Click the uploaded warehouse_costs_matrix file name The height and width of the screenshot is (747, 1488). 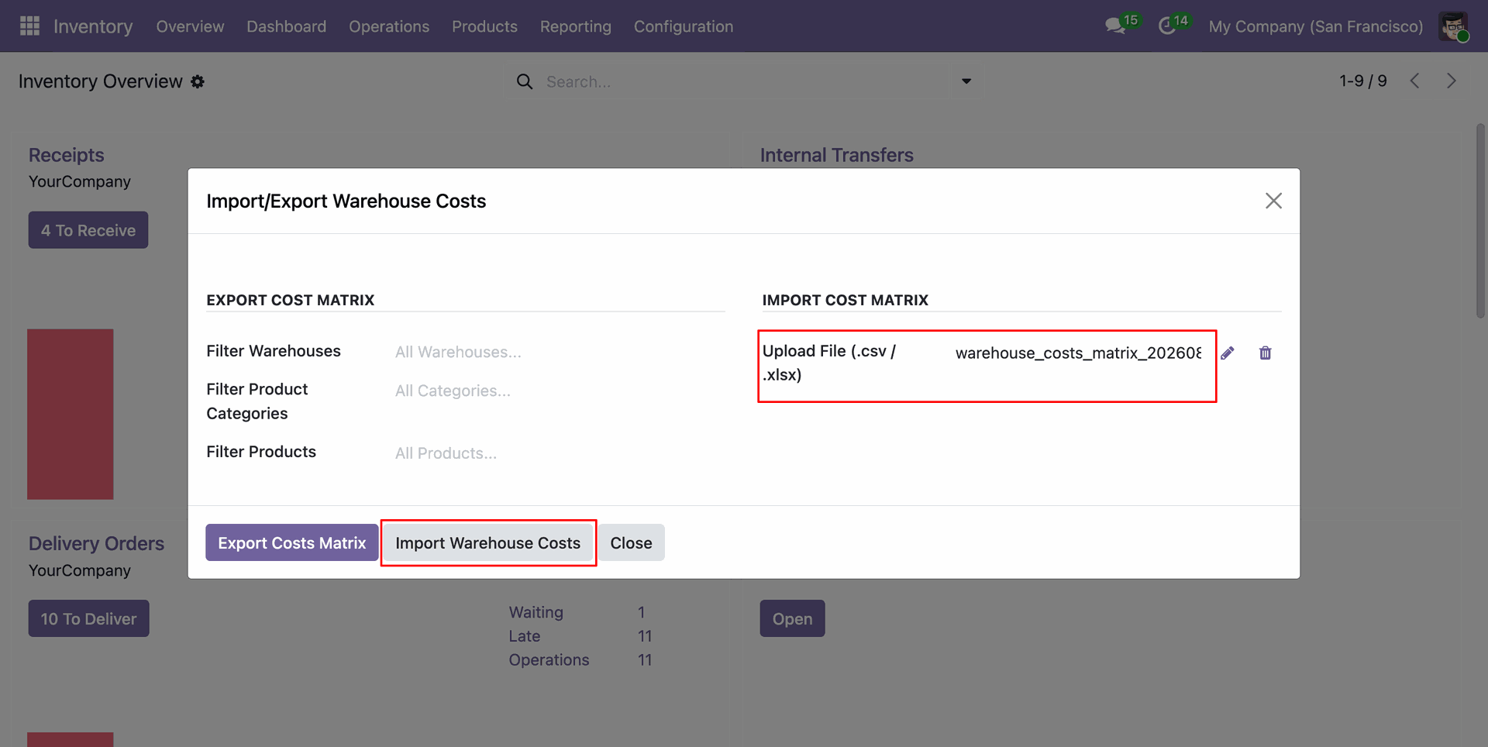(x=1079, y=353)
